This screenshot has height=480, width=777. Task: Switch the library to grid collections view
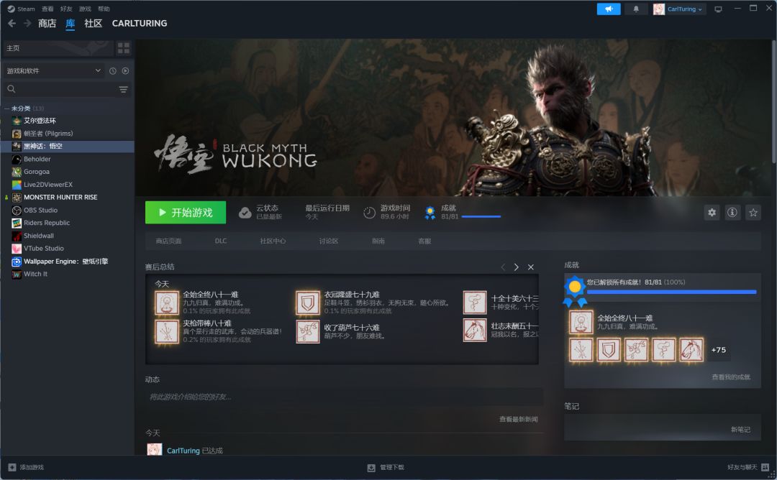coord(124,48)
